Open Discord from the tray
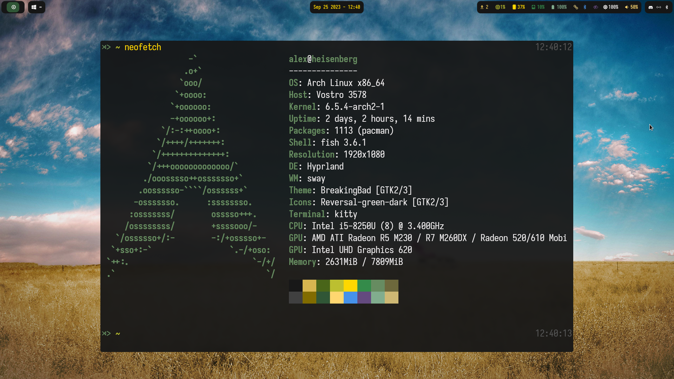The image size is (674, 379). (650, 7)
